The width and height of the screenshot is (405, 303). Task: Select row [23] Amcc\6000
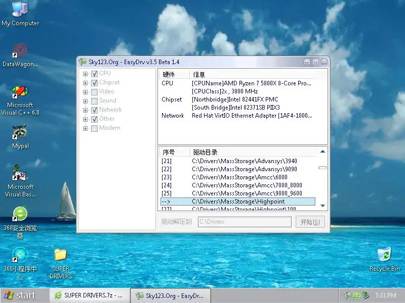[237, 177]
